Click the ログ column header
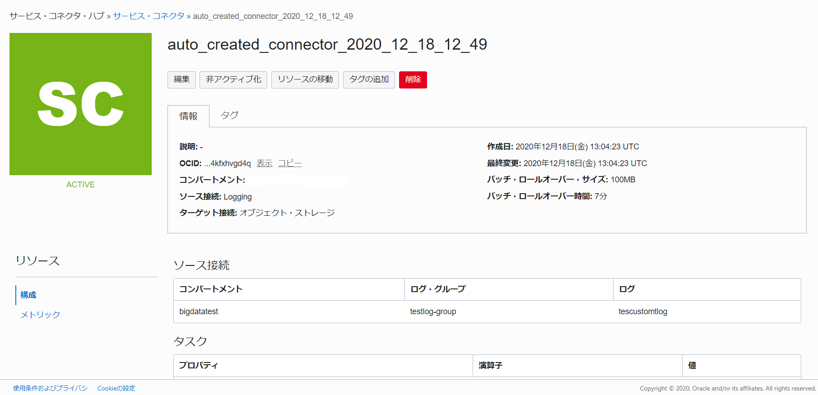This screenshot has width=818, height=395. [x=707, y=289]
